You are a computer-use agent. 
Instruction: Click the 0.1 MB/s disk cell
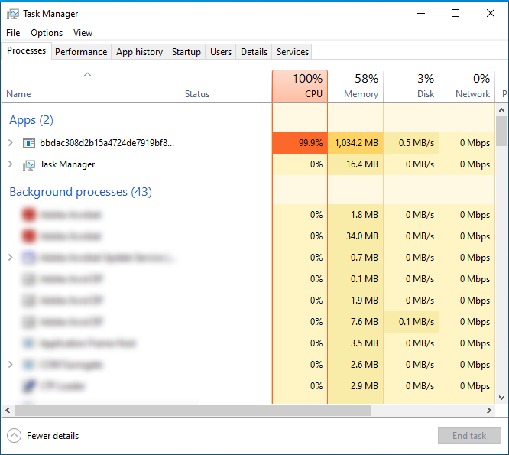pos(411,322)
